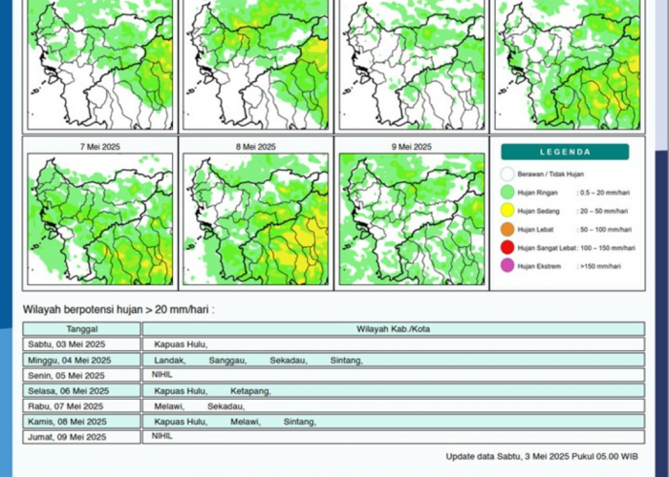Click the '20 – 50 mm/hari' value
Viewport: 669px width, 477px height.
click(602, 211)
